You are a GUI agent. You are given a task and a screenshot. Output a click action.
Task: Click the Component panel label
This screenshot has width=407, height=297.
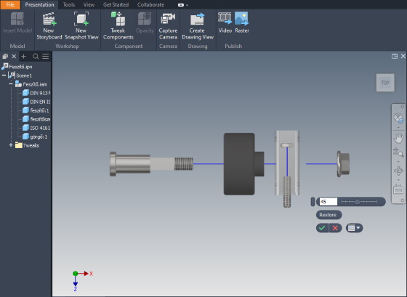pyautogui.click(x=129, y=46)
